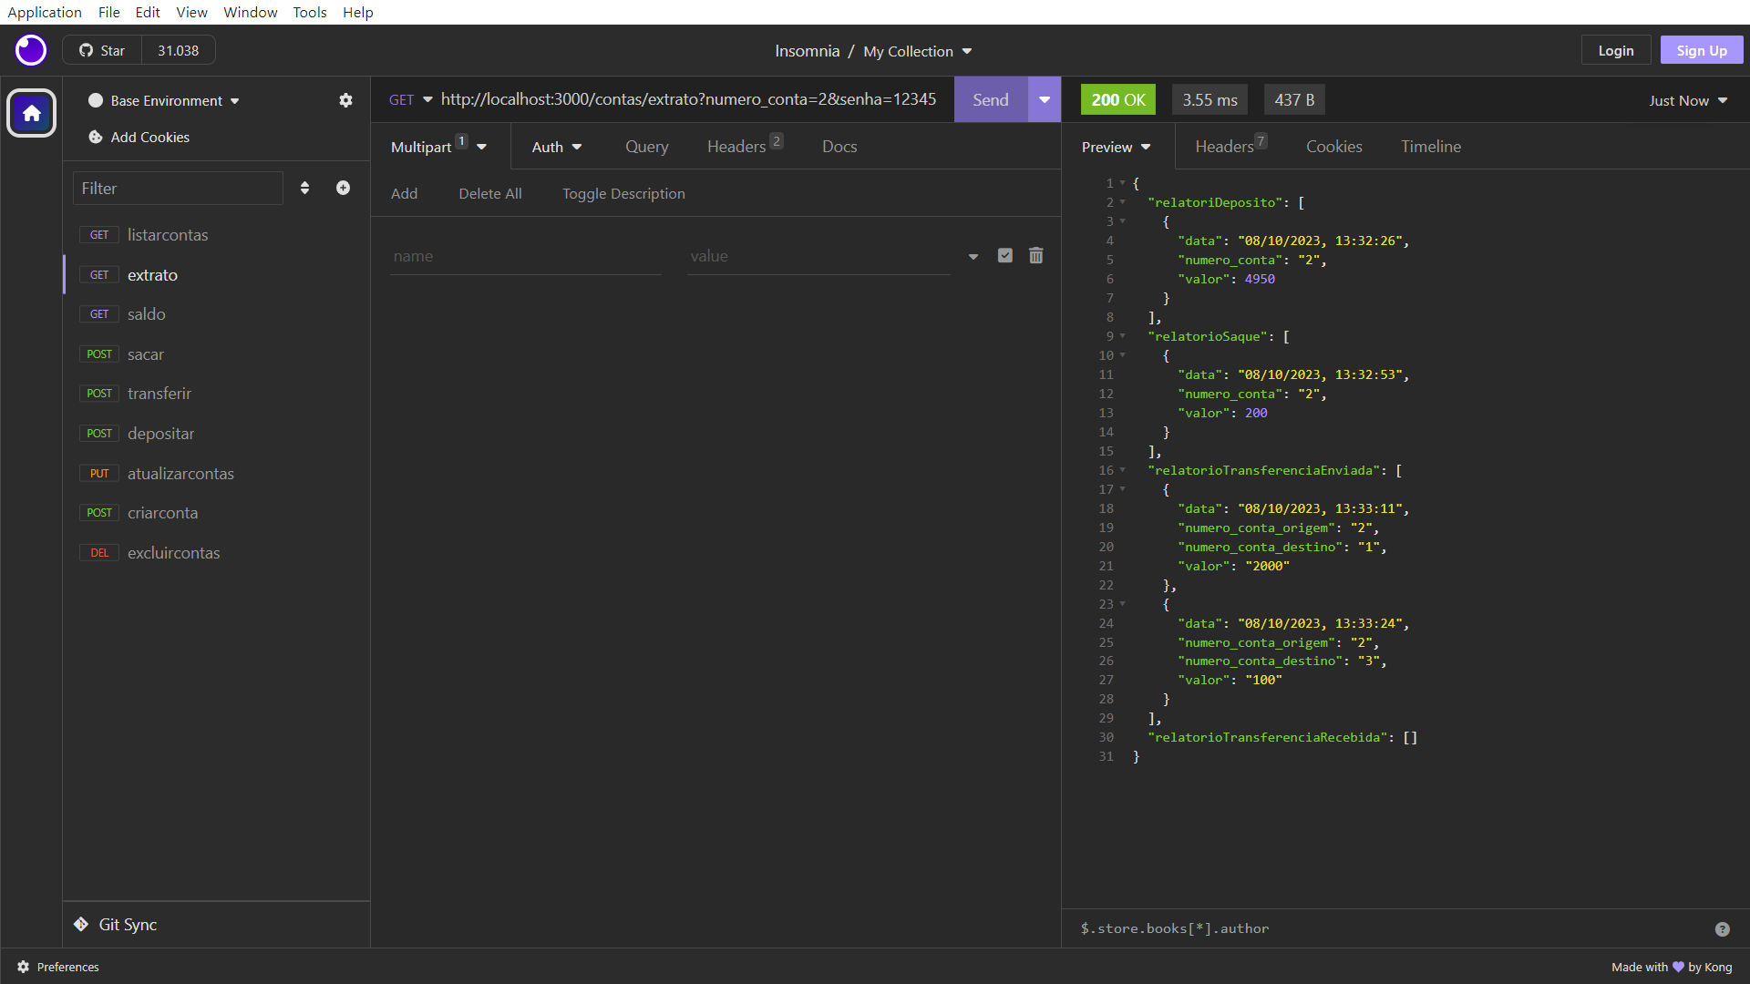Switch to the Timeline response tab

1430,147
